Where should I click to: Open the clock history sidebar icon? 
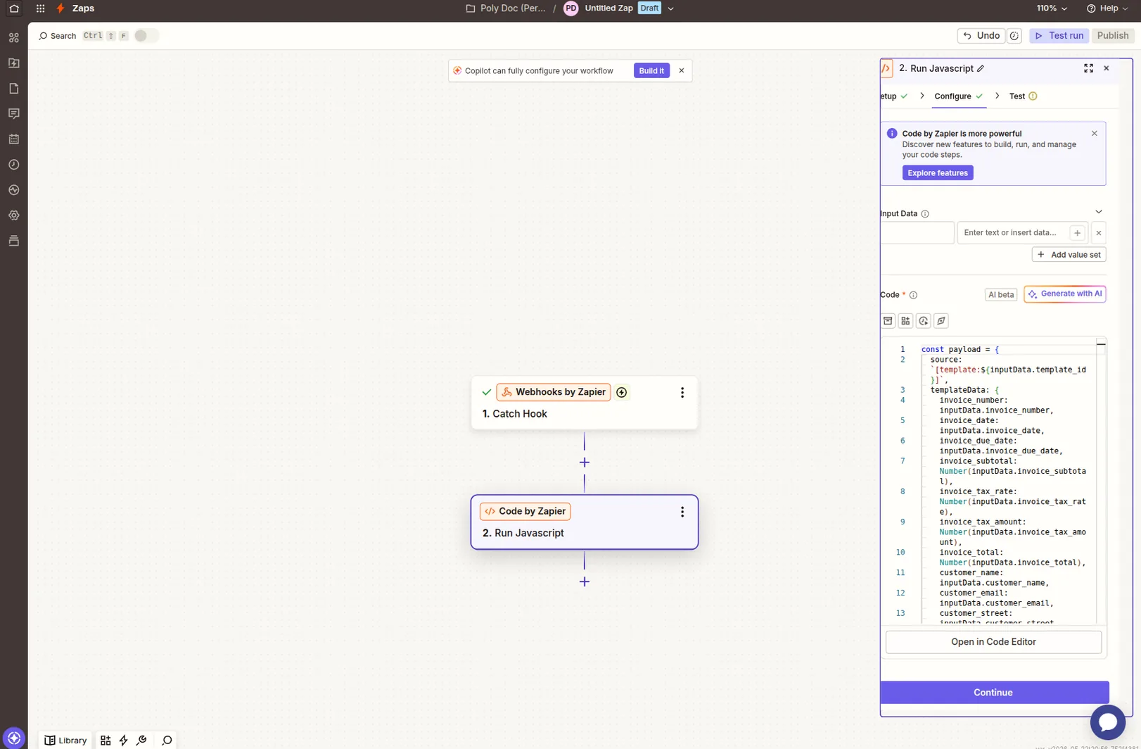point(14,165)
